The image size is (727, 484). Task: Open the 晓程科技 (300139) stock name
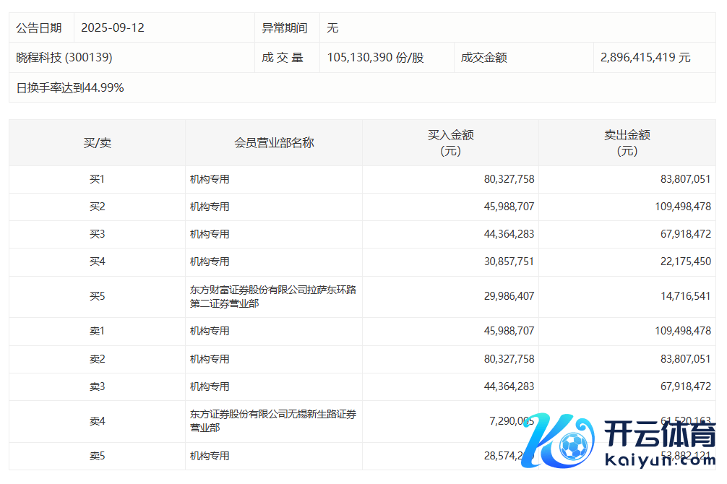pos(64,58)
